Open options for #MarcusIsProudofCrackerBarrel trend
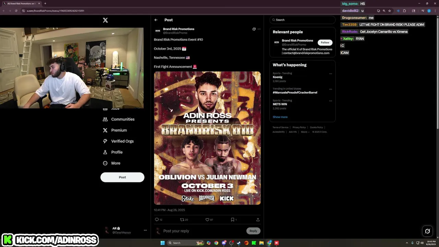 tap(331, 89)
